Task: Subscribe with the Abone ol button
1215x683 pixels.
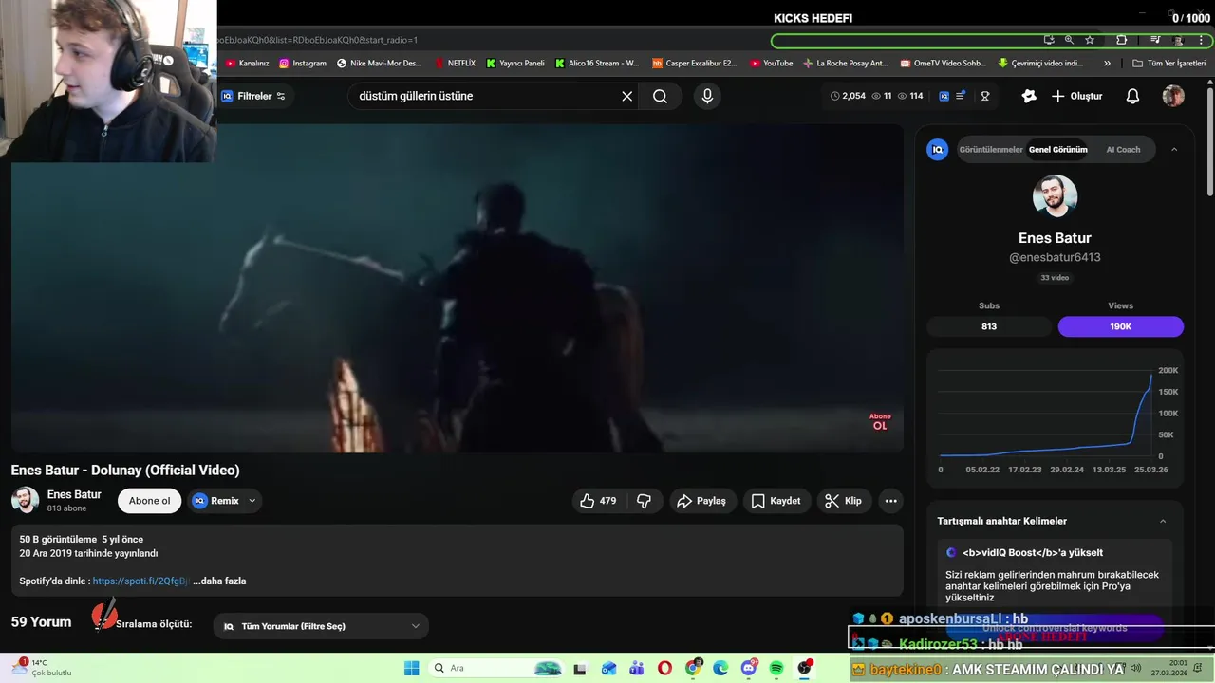Action: tap(150, 501)
